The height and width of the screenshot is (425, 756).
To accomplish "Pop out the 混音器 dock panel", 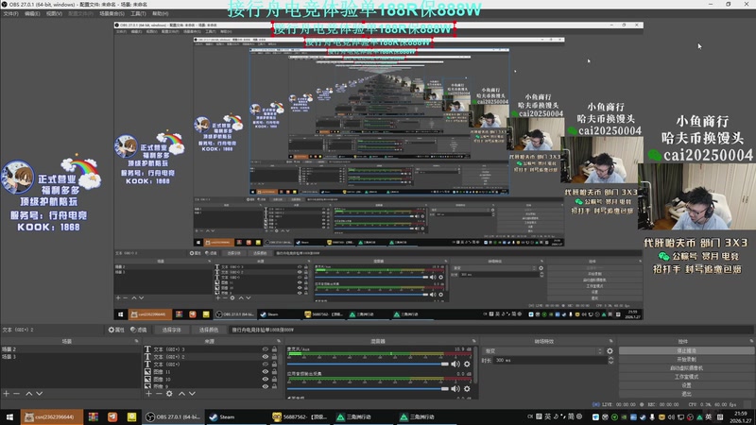I will pyautogui.click(x=474, y=341).
